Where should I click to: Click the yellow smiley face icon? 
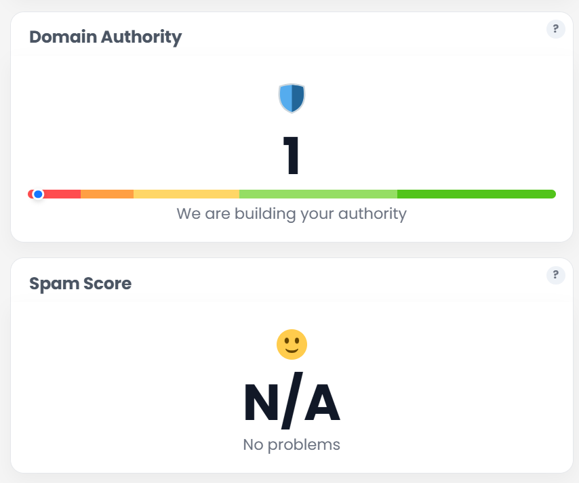point(292,344)
